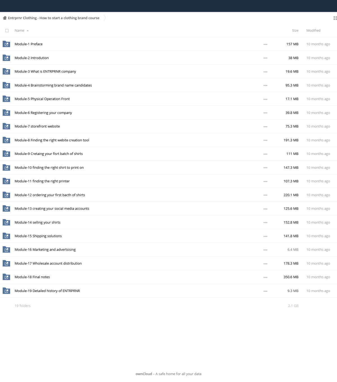The height and width of the screenshot is (382, 337).
Task: Switch to grid view using top-right icon
Action: tap(335, 18)
